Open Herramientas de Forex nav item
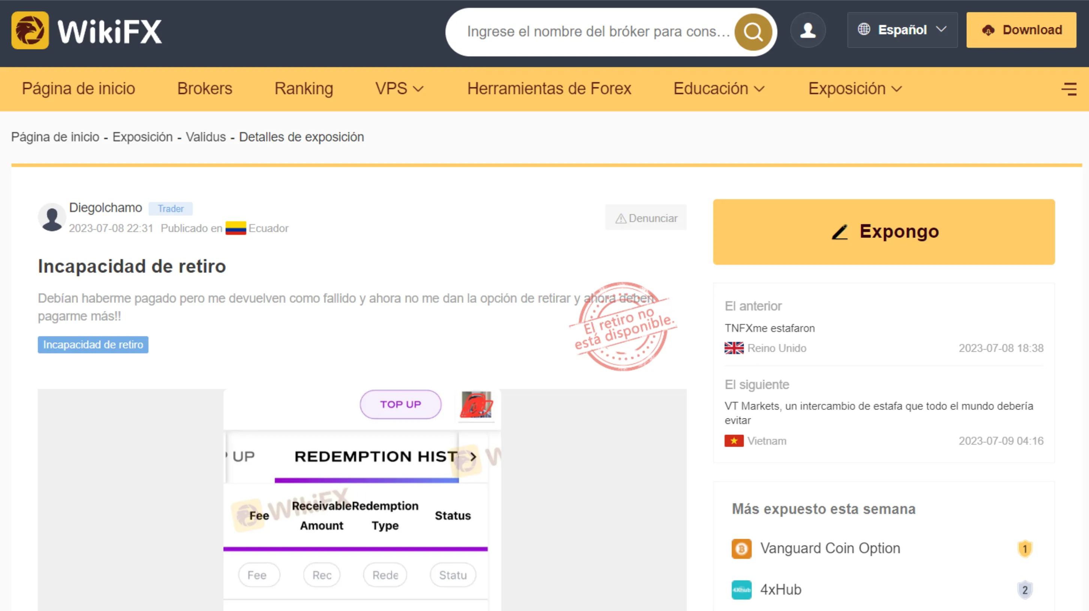This screenshot has width=1089, height=611. pyautogui.click(x=549, y=89)
